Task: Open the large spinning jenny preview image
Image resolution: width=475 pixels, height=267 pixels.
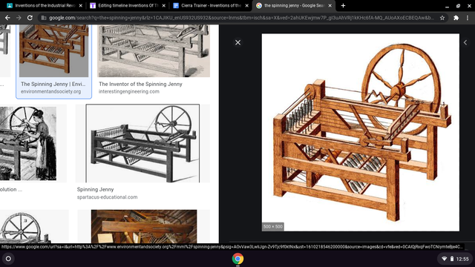Action: click(360, 132)
